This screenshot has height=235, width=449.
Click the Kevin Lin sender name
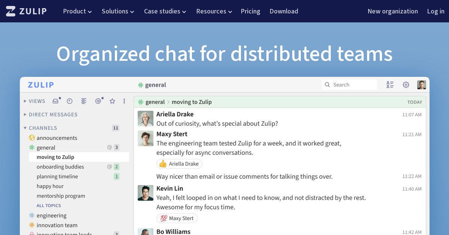coord(169,188)
